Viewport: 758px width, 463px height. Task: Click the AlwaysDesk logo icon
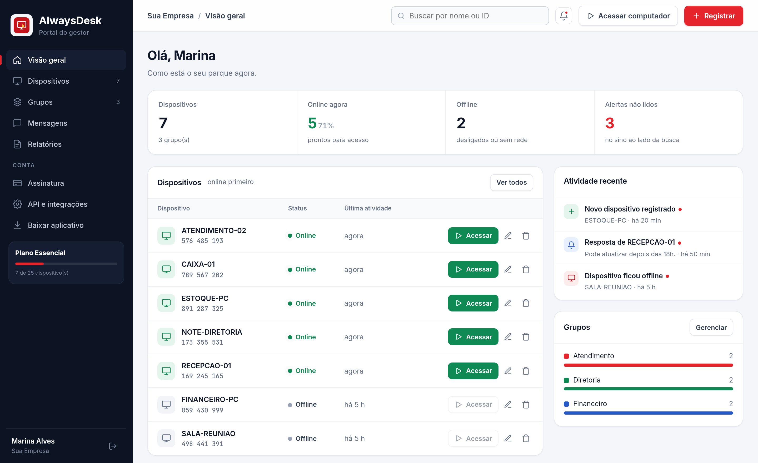pos(22,25)
